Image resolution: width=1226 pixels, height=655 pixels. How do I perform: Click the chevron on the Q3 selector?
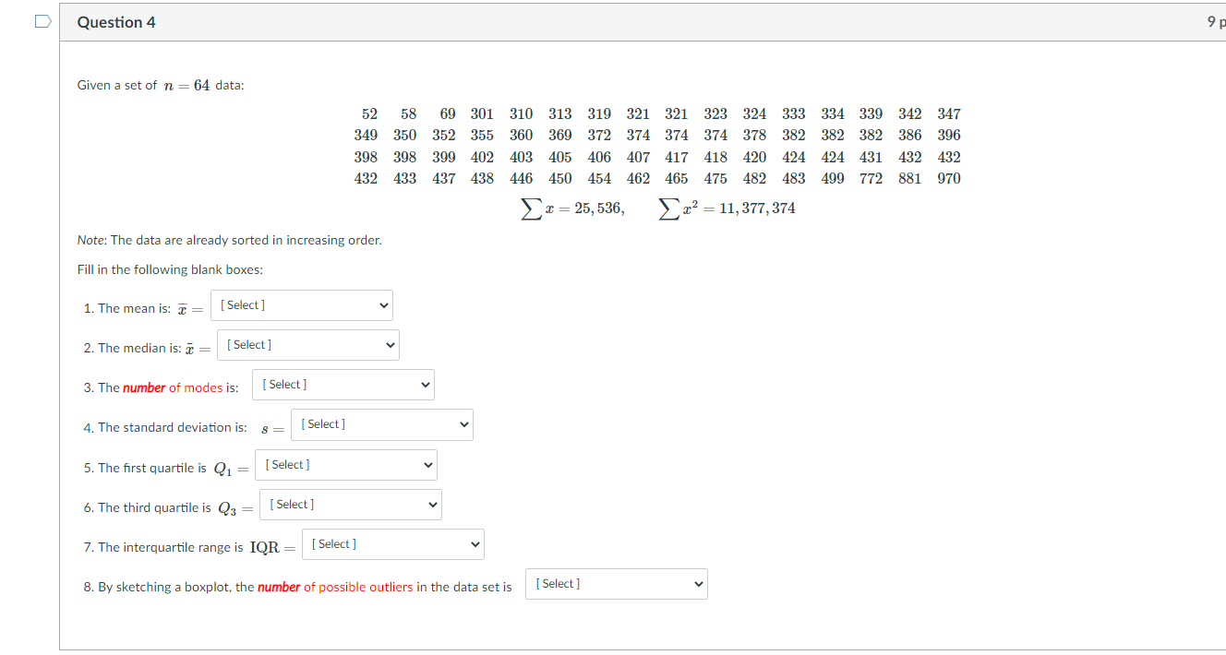point(430,504)
